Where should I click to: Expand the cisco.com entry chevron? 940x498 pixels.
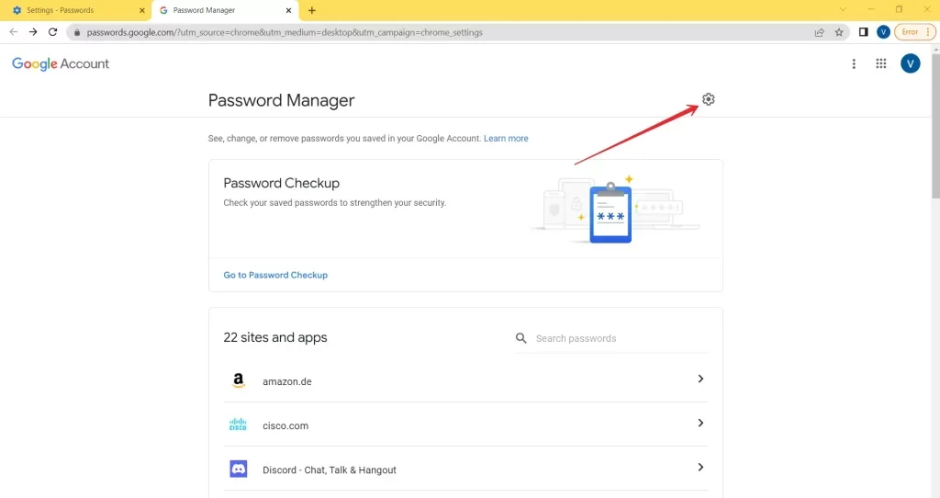[700, 423]
